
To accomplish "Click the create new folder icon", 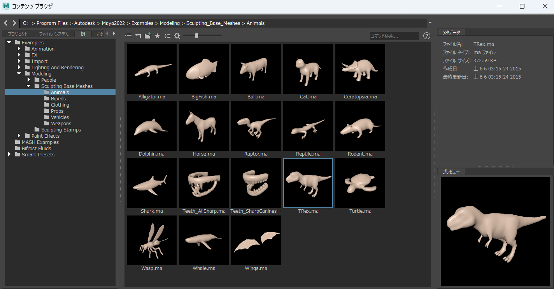I will tap(148, 36).
